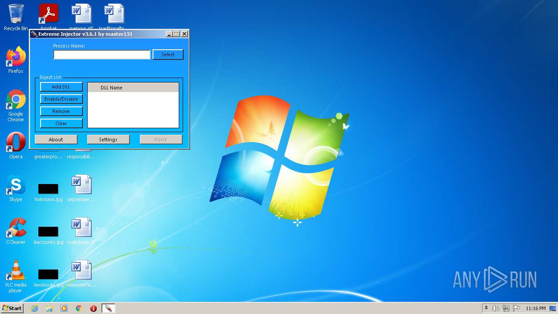Screen dimensions: 558x314
Task: Select the VLC media player shortcut
Action: click(16, 277)
